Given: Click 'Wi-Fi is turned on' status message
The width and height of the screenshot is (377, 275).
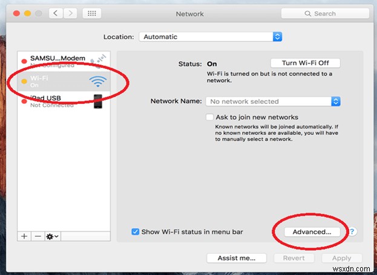Looking at the screenshot, I should (269, 77).
